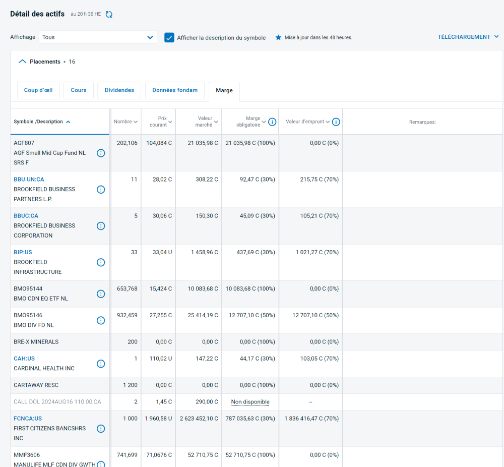
Task: Open three-dot menu for FCNCA:US row
Action: pos(101,429)
